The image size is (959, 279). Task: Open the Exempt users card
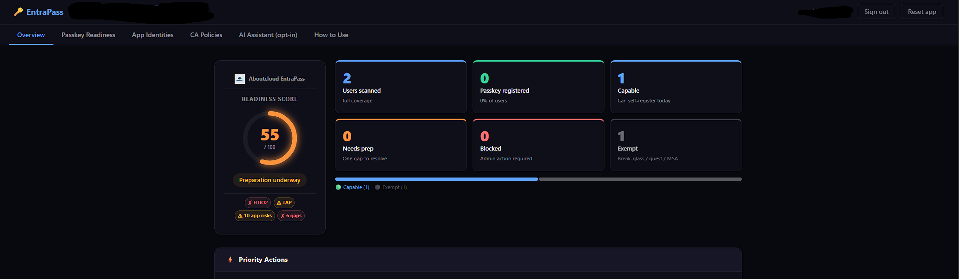click(676, 145)
